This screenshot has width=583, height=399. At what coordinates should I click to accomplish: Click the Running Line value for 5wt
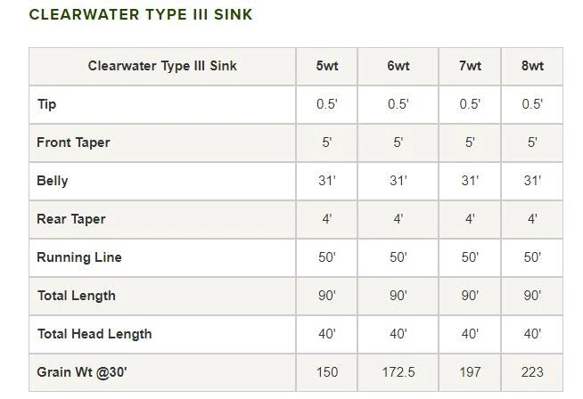coord(327,257)
